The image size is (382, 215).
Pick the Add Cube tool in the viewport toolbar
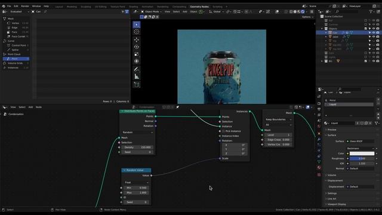click(x=137, y=84)
